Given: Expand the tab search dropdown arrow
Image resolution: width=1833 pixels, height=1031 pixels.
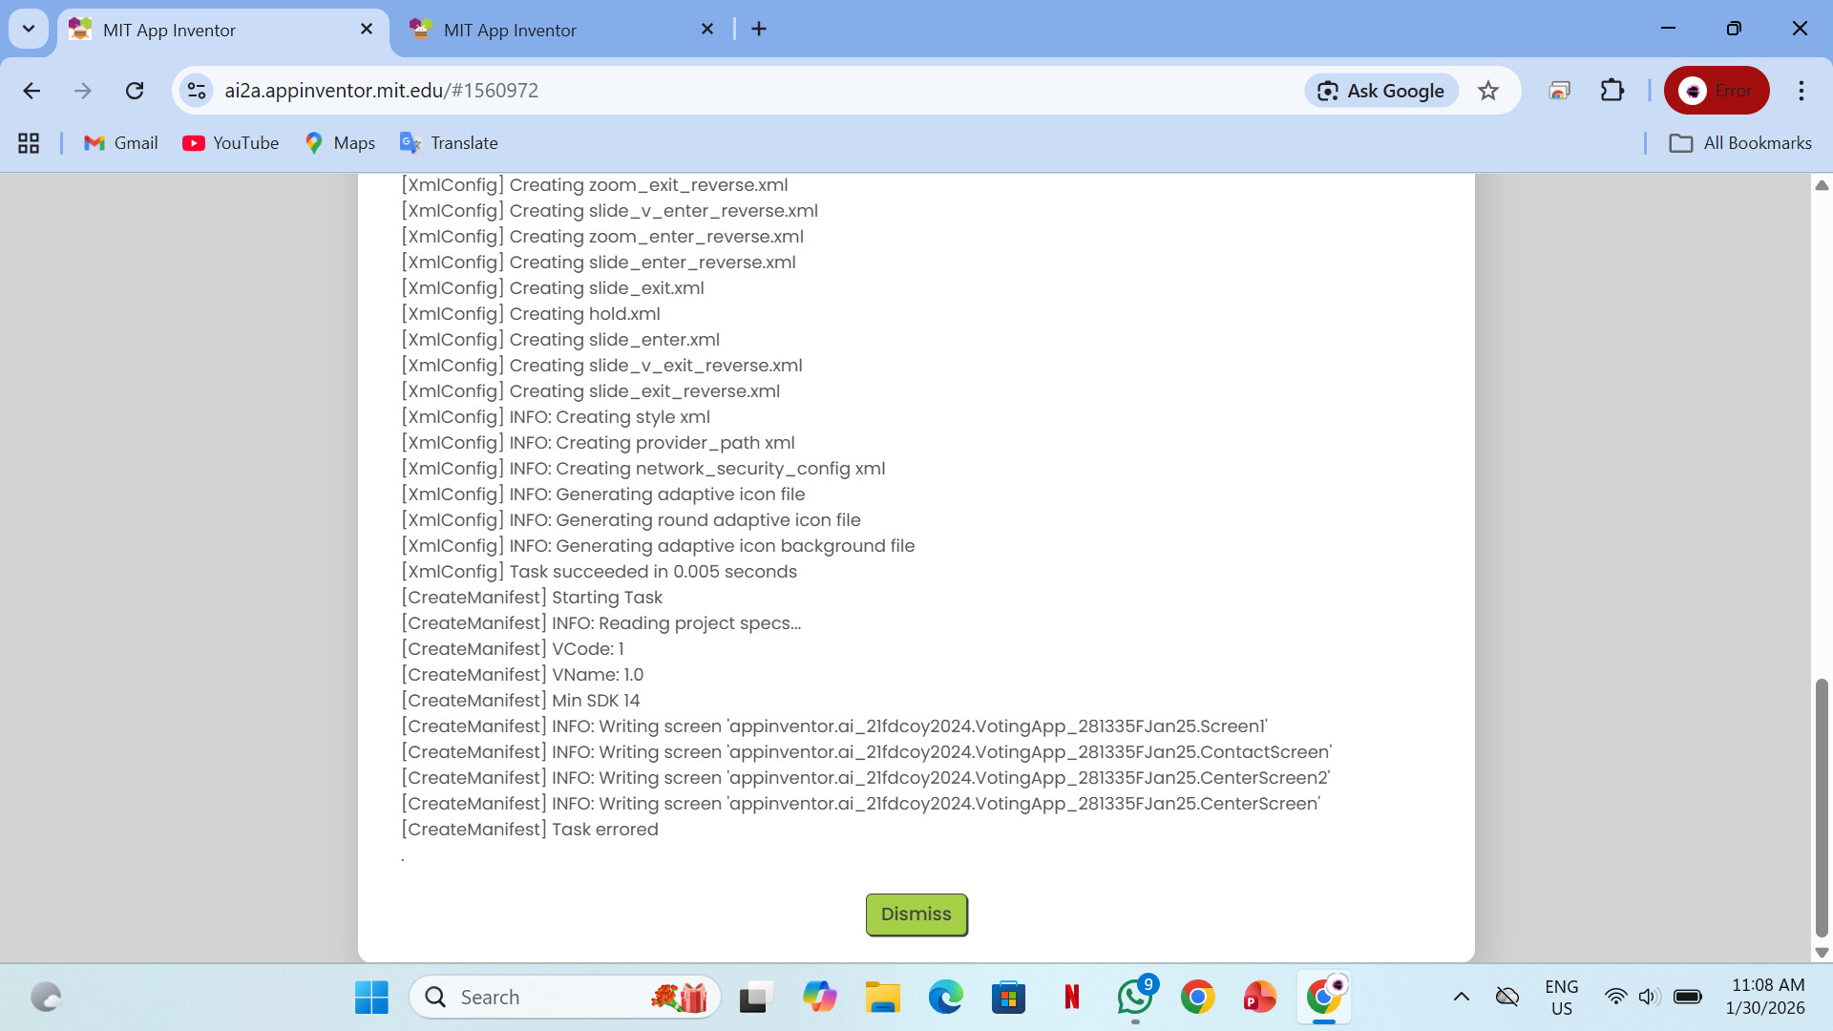Looking at the screenshot, I should [x=29, y=29].
